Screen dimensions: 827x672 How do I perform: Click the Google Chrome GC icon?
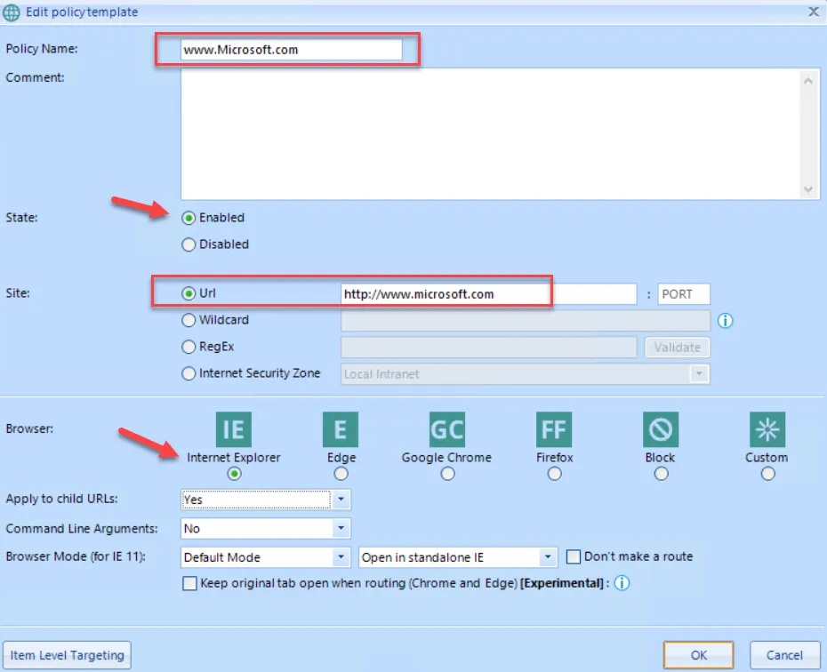(x=447, y=429)
